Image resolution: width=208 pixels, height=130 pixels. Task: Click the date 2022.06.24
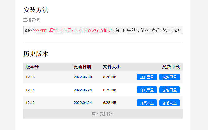click(x=83, y=90)
